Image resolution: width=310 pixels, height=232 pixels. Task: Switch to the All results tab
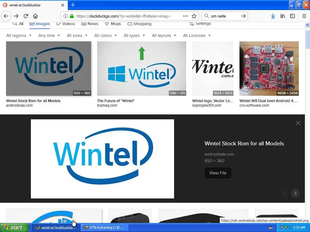18,24
